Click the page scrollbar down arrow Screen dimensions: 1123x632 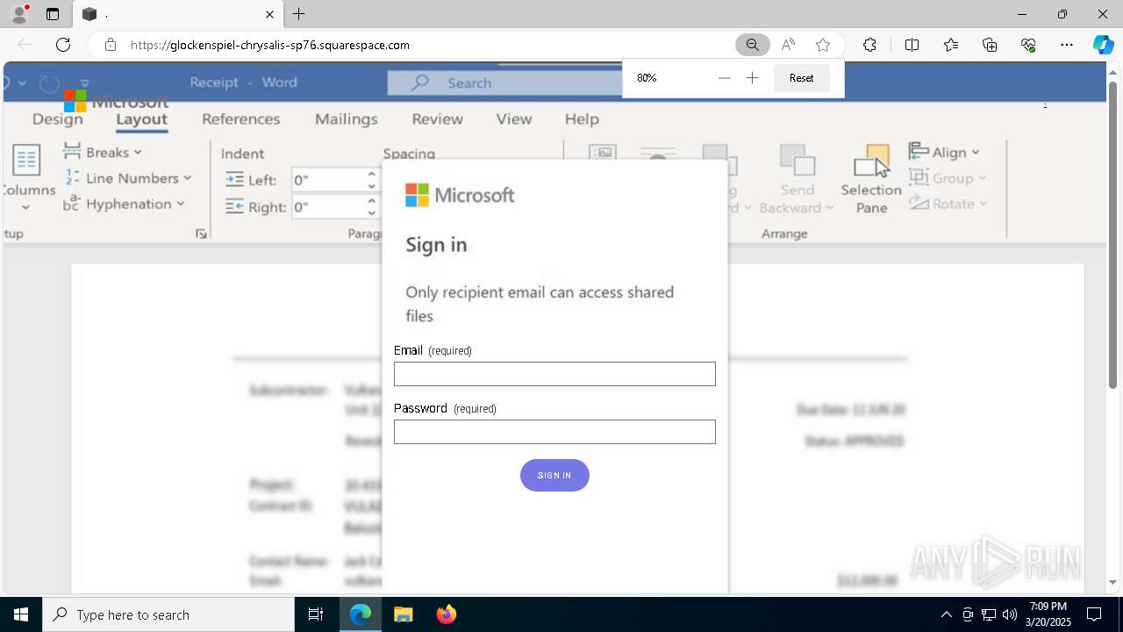tap(1113, 582)
